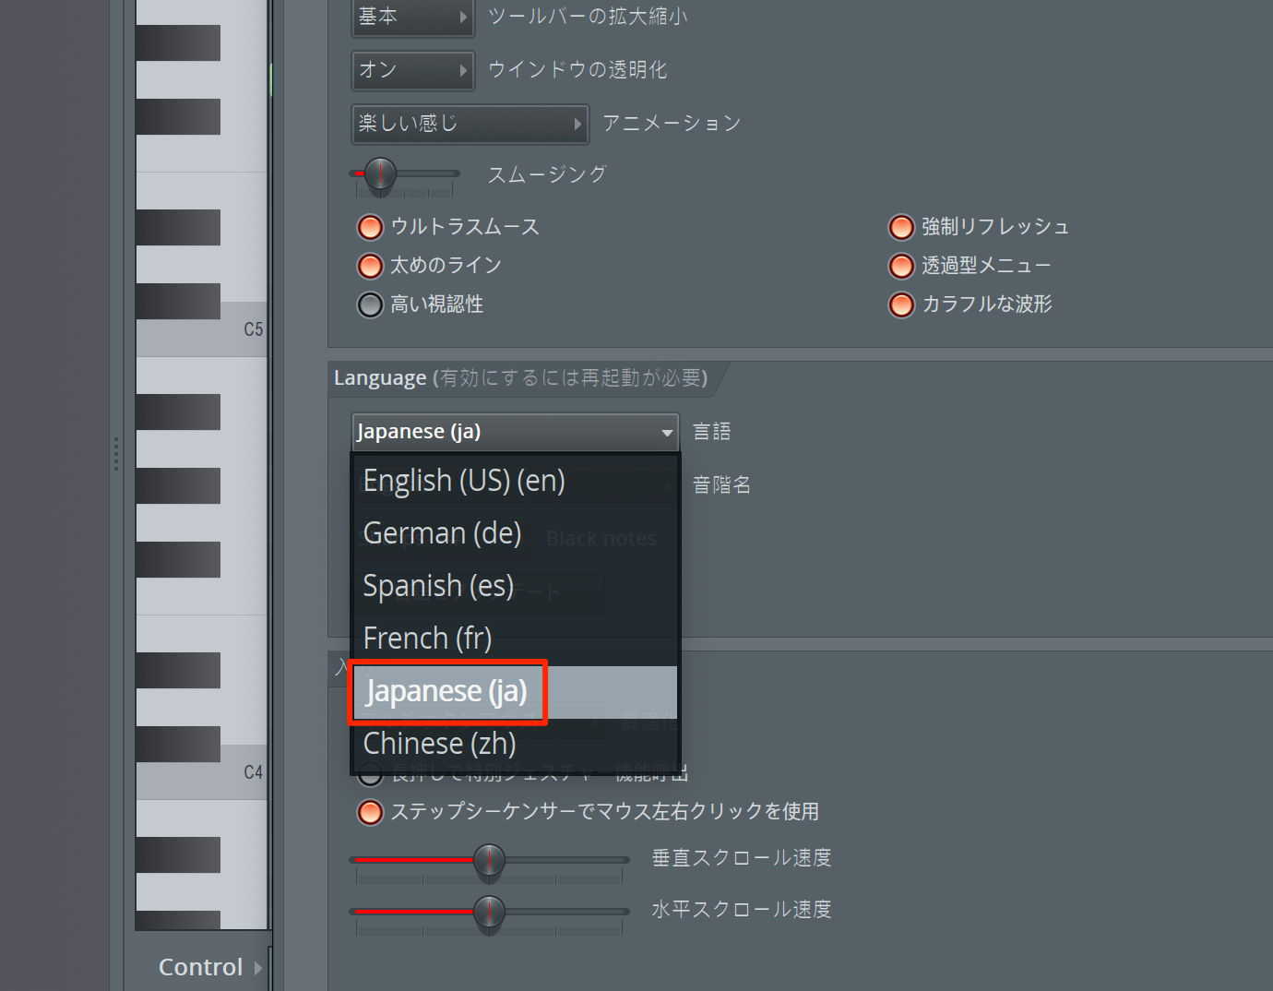Click the スムージング slider knob

pos(380,173)
